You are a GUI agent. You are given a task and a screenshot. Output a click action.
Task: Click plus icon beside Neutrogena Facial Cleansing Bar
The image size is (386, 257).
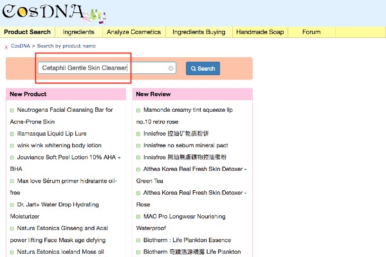click(x=12, y=110)
